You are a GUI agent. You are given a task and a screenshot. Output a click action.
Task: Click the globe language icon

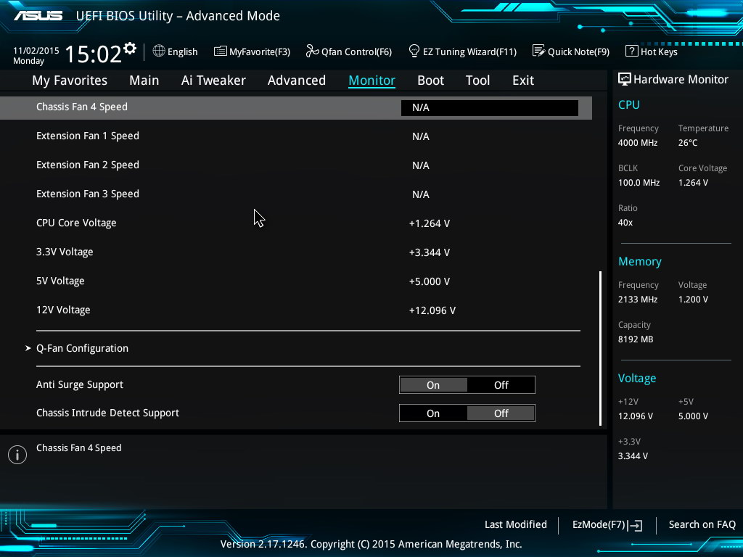tap(159, 51)
